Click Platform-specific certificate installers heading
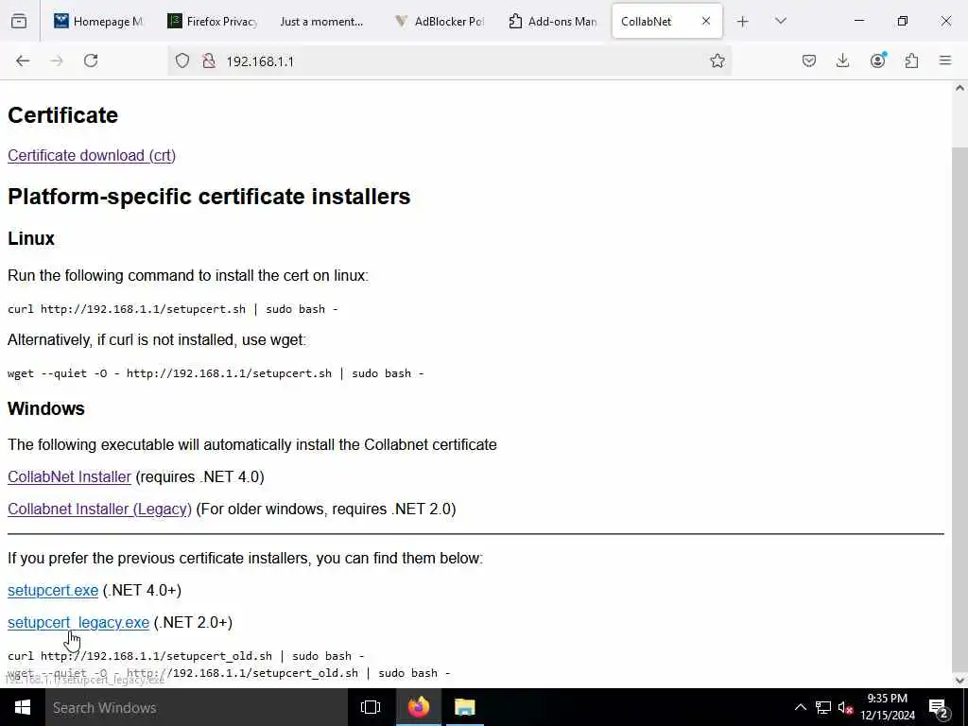Screen dimensions: 968x726 pos(209,197)
